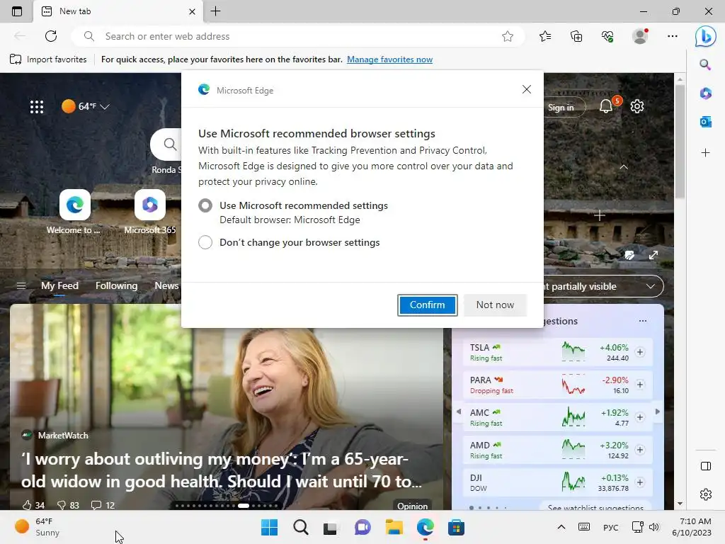This screenshot has width=725, height=544.
Task: Open sidebar settings gear at bottom
Action: (706, 494)
